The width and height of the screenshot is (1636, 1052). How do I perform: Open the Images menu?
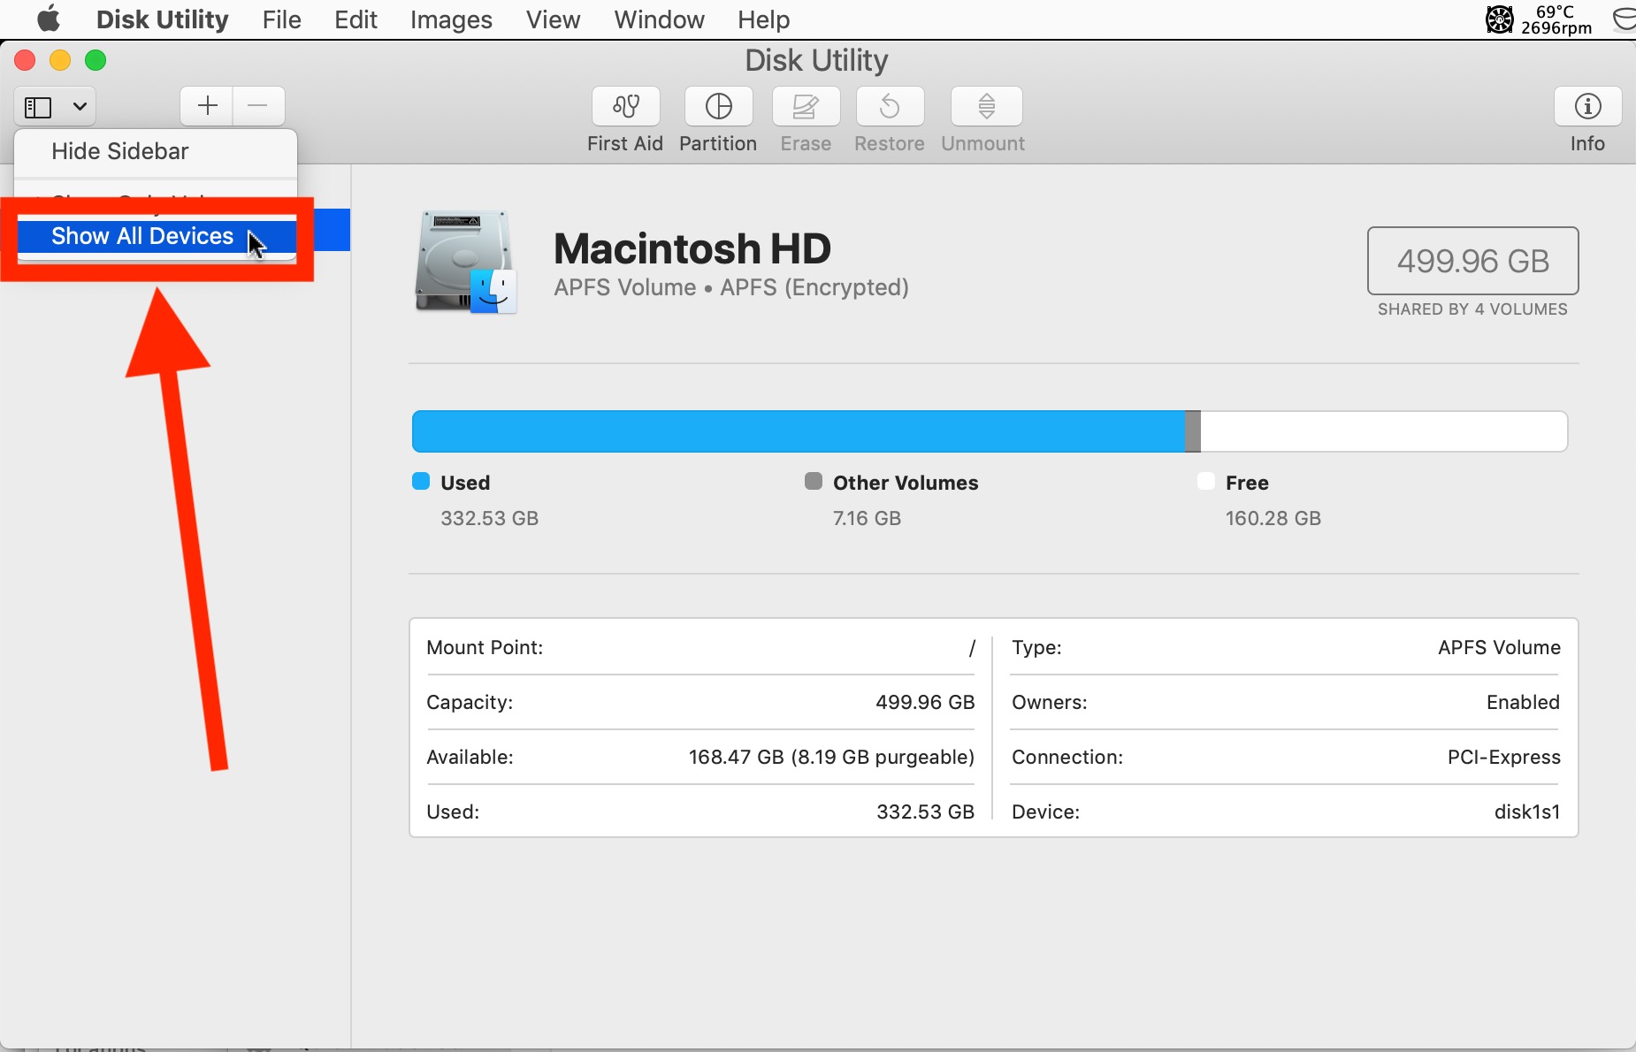coord(450,19)
